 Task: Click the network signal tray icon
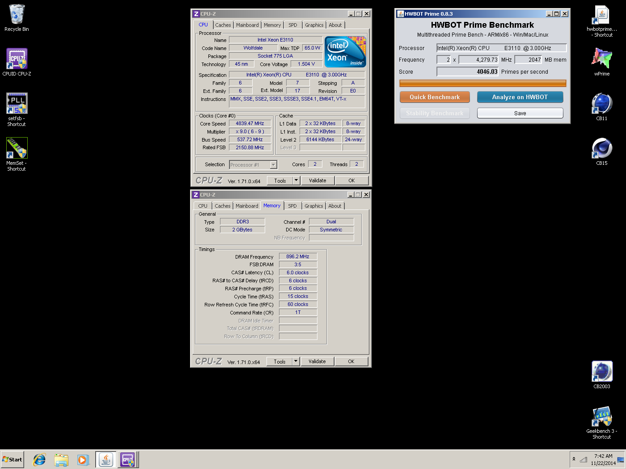(584, 460)
